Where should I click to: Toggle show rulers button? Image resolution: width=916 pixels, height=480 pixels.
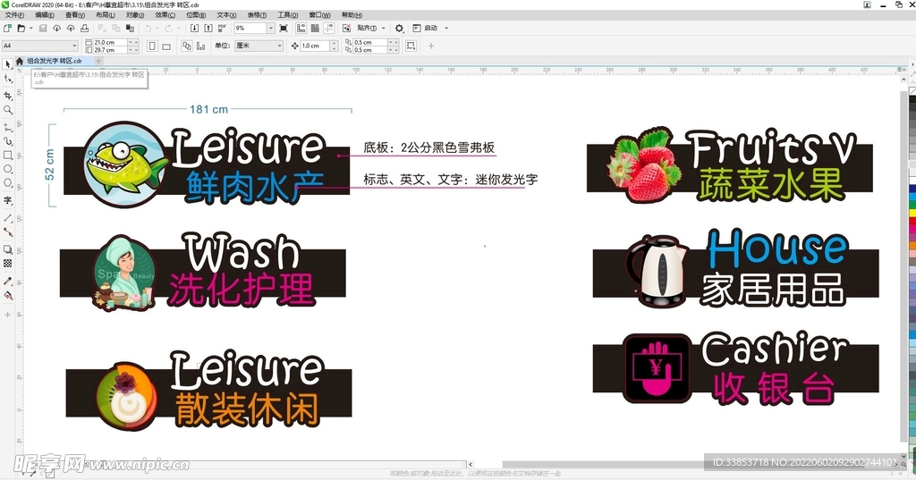pyautogui.click(x=301, y=29)
